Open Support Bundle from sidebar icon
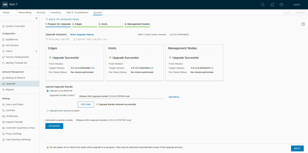The image size is (308, 153). pos(3,122)
